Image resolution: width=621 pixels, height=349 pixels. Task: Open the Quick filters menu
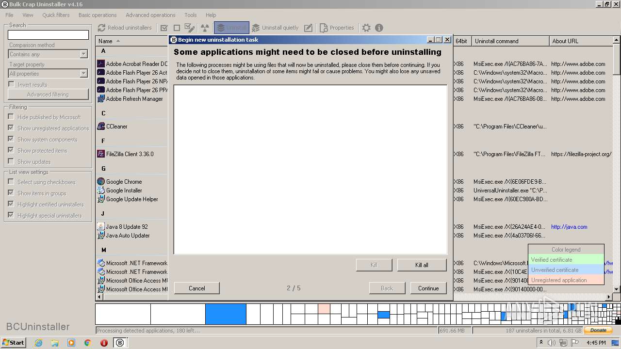coord(56,15)
